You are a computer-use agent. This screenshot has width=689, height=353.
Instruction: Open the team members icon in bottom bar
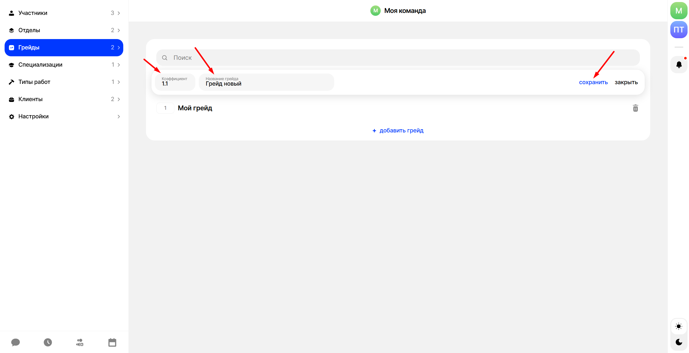tap(80, 342)
